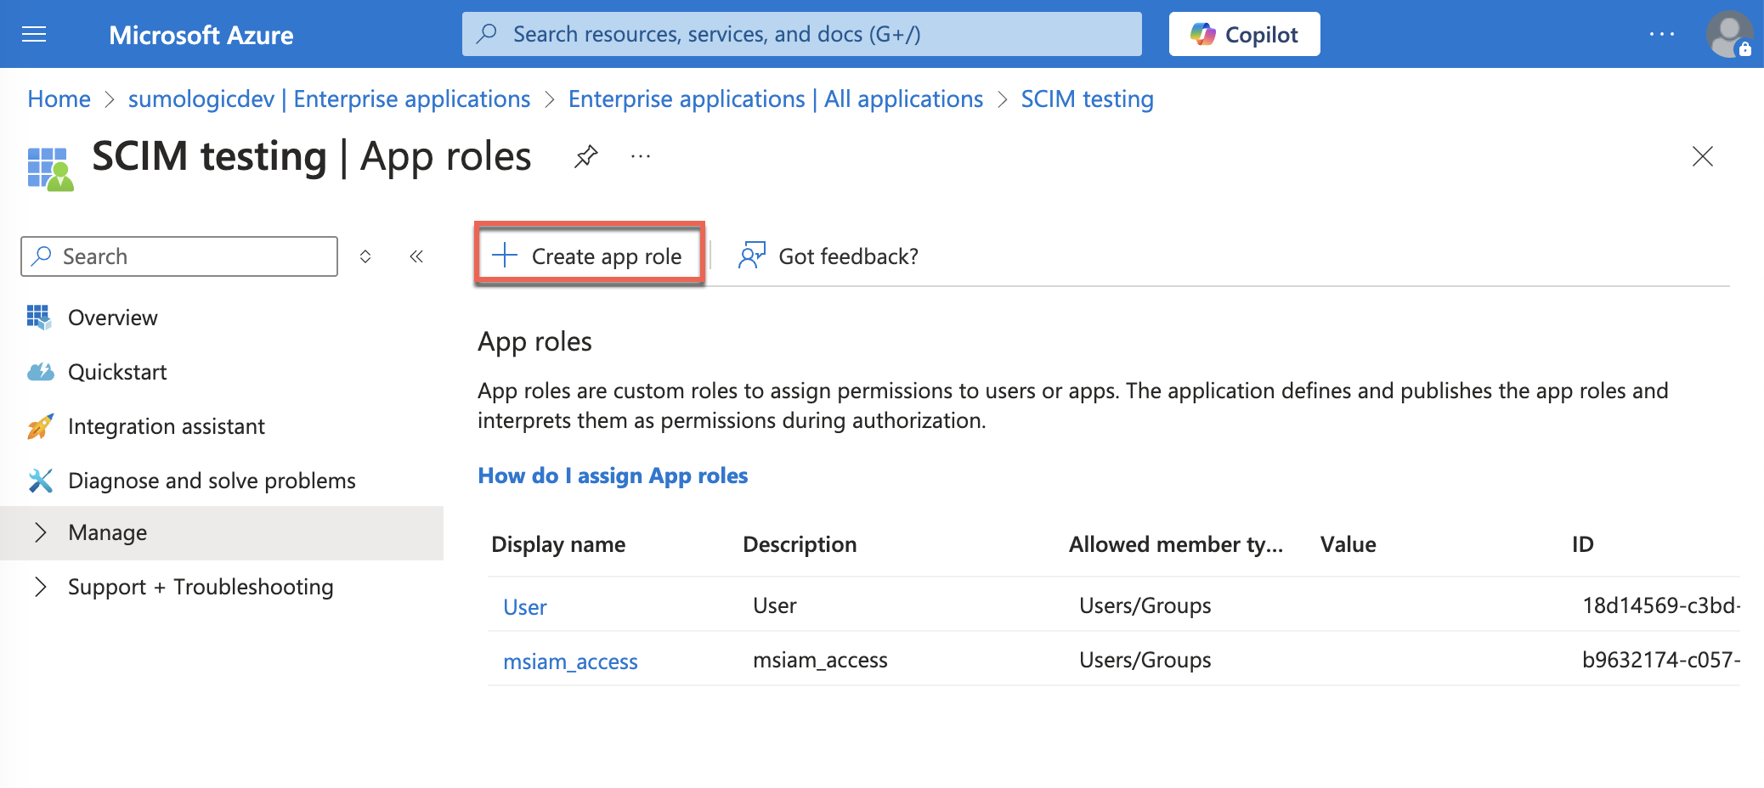This screenshot has height=788, width=1764.
Task: Select the Overview sidebar icon
Action: (40, 317)
